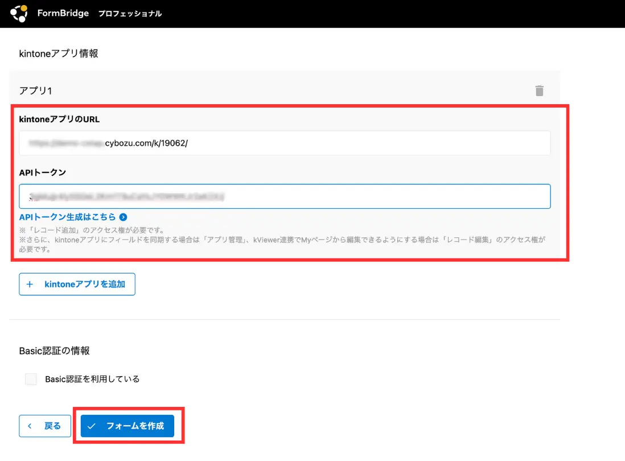The height and width of the screenshot is (461, 625).
Task: Click the Basic認証の情報 section heading
Action: click(54, 351)
